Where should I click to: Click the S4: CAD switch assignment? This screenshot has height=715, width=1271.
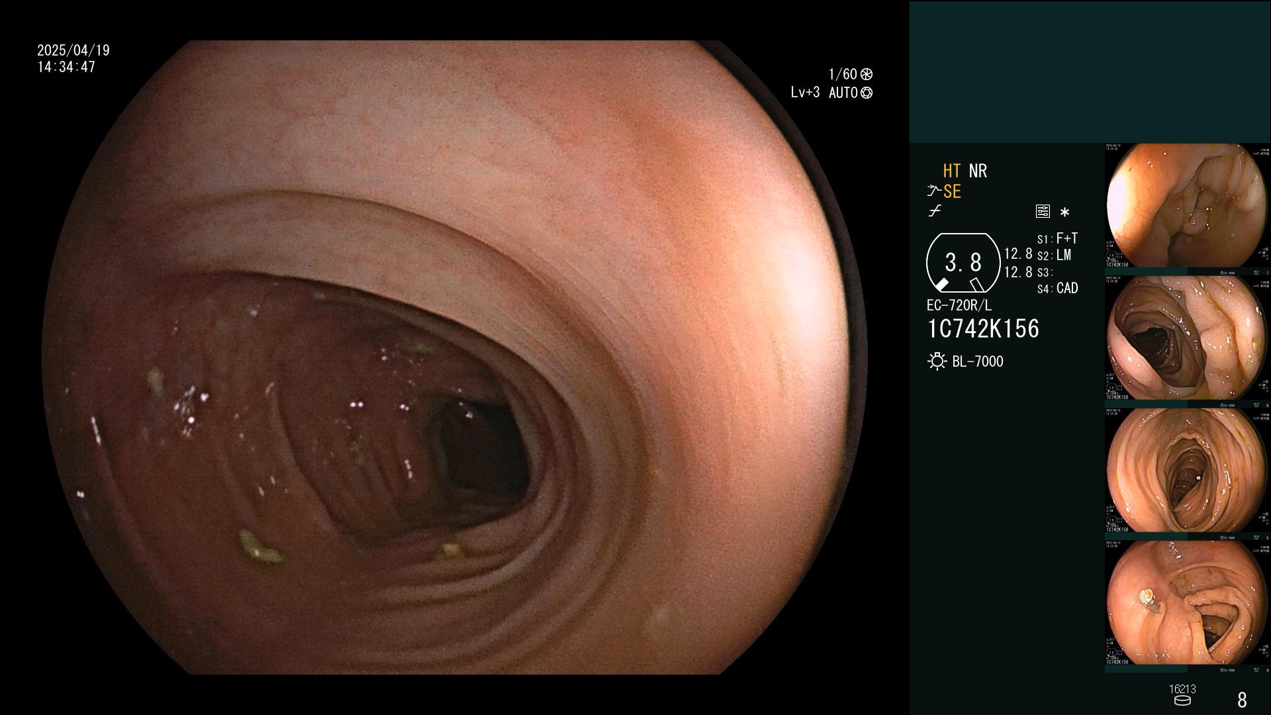1057,289
